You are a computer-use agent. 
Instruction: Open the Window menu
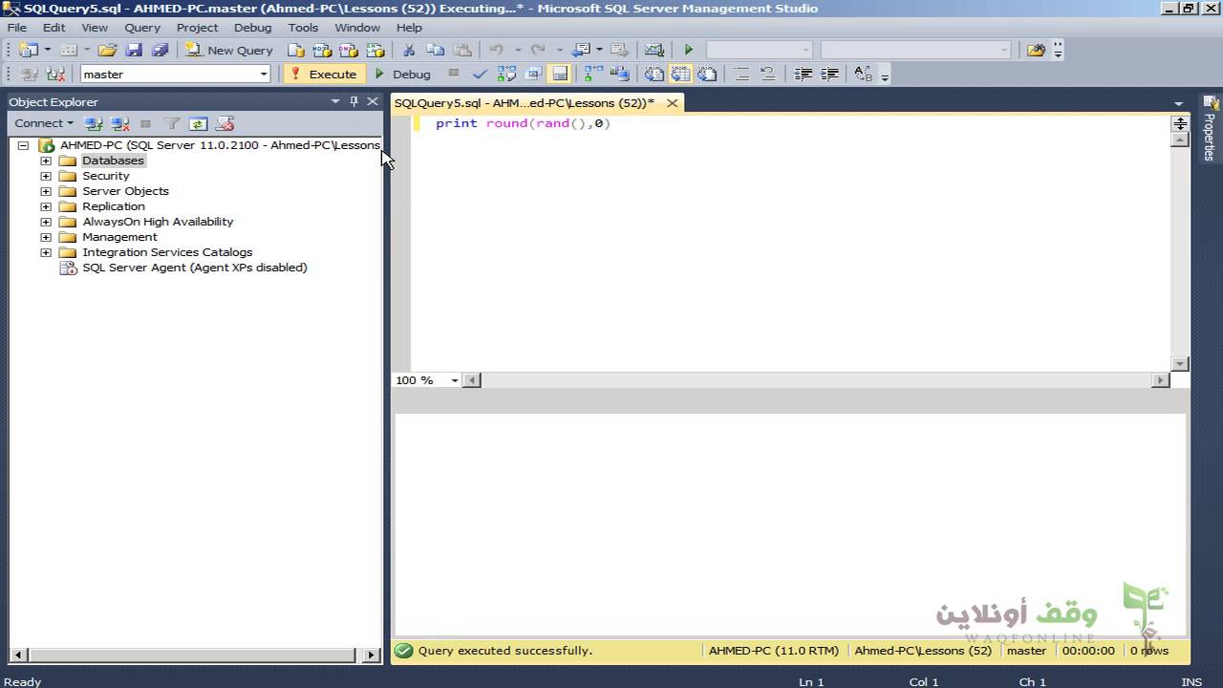point(357,28)
